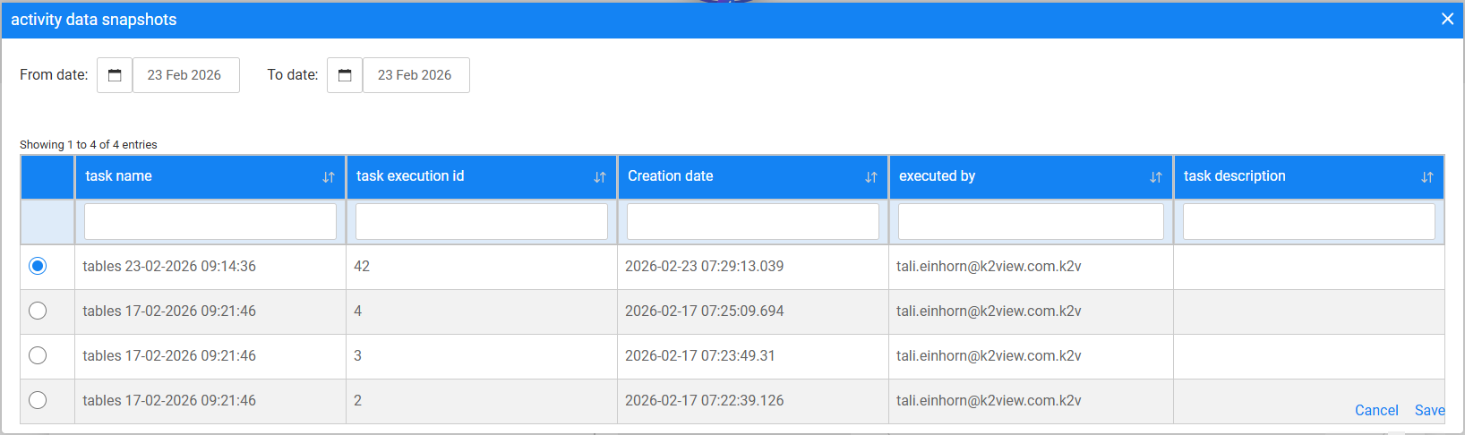
Task: Open the From date calendar picker
Action: (115, 75)
